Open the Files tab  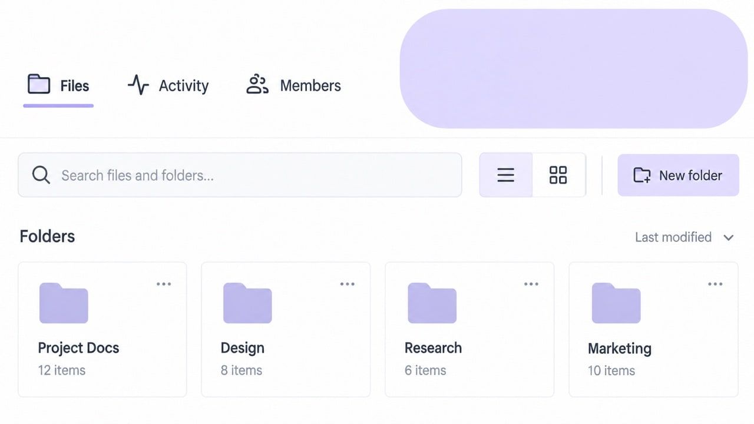click(x=58, y=86)
